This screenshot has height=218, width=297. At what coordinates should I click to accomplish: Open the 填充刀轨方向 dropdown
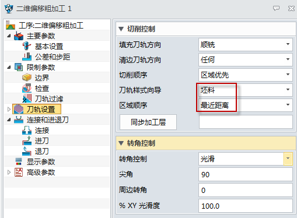288,44
